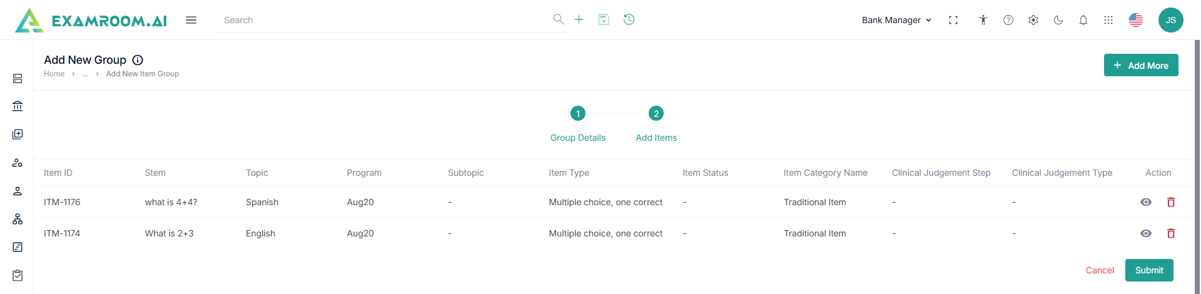Go to Group Details step
The width and height of the screenshot is (1201, 294).
[x=578, y=114]
